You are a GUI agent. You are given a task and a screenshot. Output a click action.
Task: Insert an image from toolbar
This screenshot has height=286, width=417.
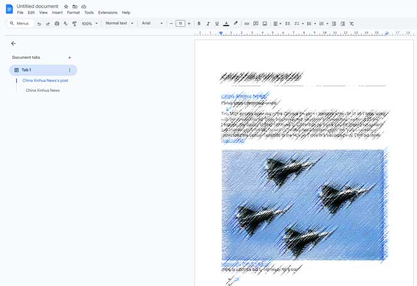coord(265,24)
